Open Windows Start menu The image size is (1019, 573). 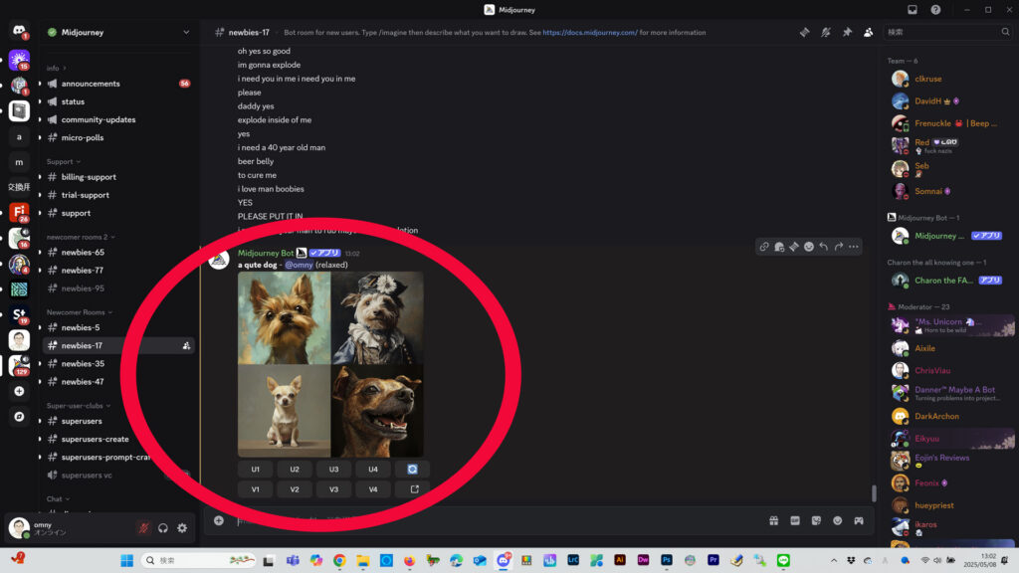click(126, 560)
